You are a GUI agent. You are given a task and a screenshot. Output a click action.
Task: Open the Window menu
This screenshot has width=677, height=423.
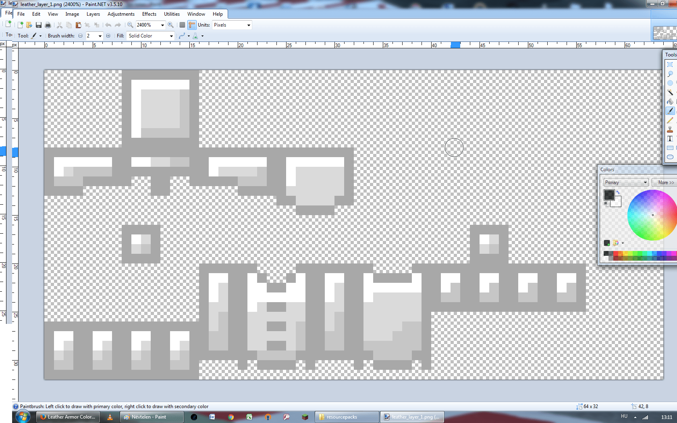196,14
